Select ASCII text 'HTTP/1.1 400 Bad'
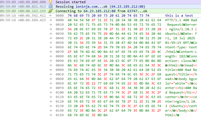This screenshot has width=201, height=117. [x=181, y=20]
